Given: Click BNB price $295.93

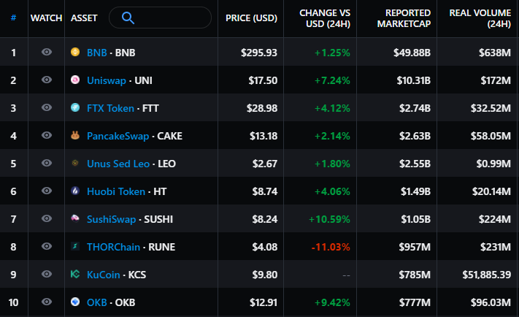Looking at the screenshot, I should point(259,53).
